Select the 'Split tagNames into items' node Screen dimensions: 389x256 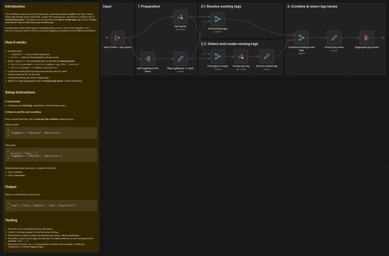click(148, 59)
